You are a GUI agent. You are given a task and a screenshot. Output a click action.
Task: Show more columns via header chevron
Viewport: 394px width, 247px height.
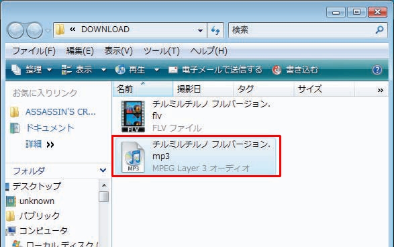click(x=381, y=90)
